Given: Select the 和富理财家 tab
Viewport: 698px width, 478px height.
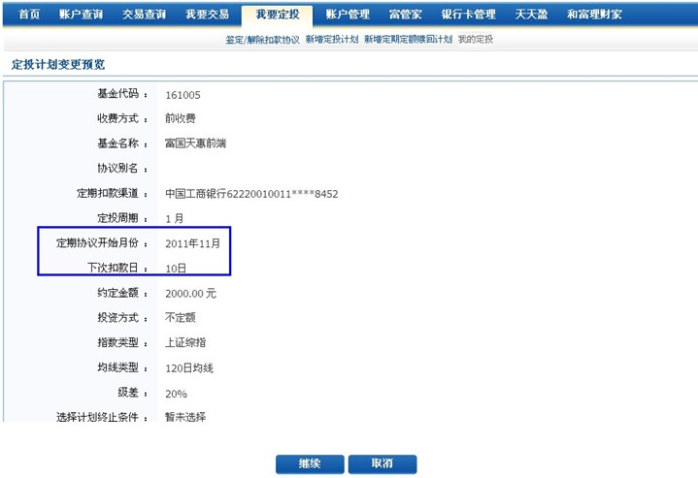Looking at the screenshot, I should (x=594, y=15).
